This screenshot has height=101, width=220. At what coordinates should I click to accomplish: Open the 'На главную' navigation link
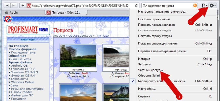18,46
